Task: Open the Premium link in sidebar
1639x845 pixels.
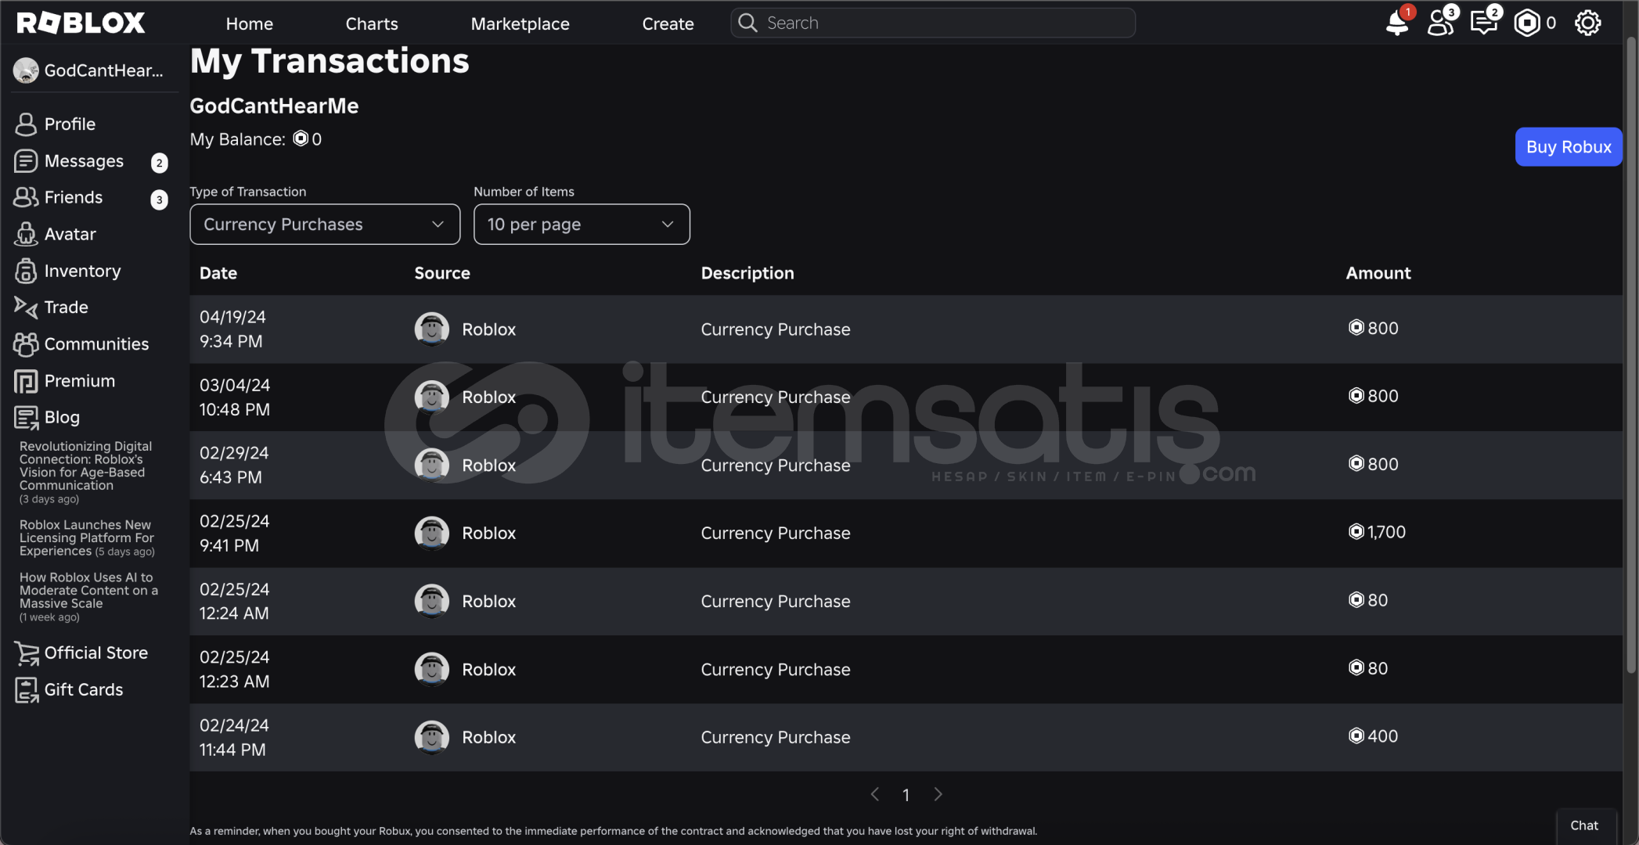Action: (80, 381)
